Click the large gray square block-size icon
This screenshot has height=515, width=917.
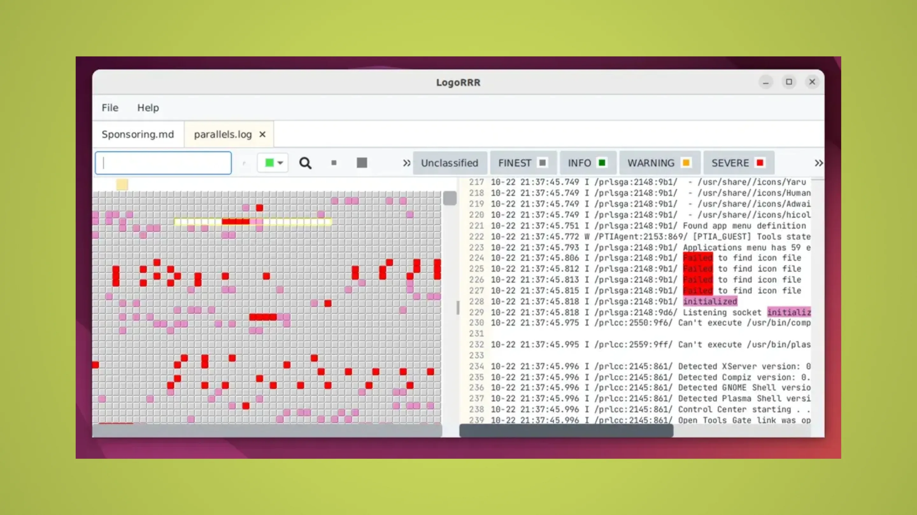[362, 163]
